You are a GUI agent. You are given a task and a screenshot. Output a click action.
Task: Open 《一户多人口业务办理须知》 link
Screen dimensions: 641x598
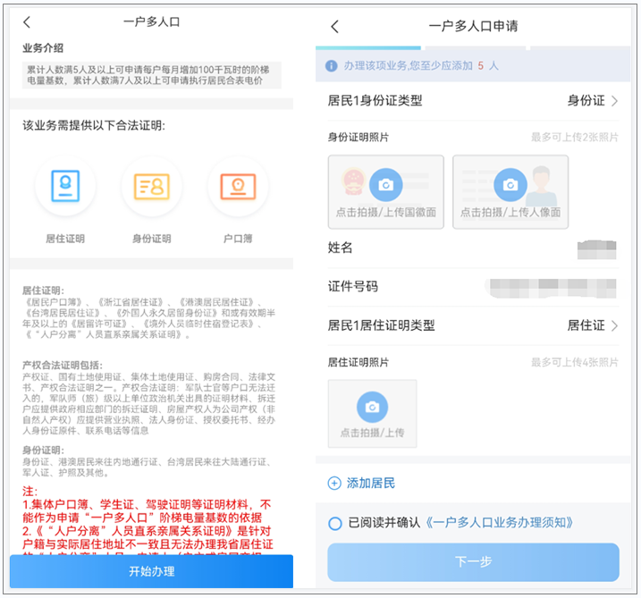click(x=499, y=523)
